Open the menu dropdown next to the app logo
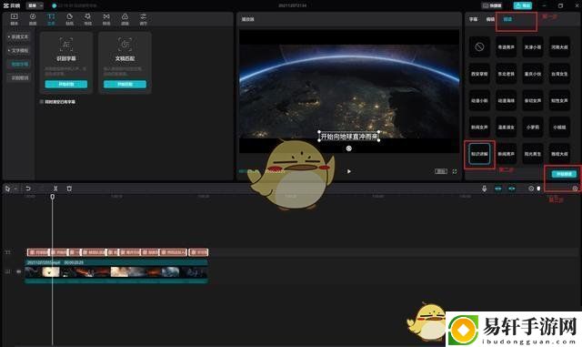 click(35, 5)
